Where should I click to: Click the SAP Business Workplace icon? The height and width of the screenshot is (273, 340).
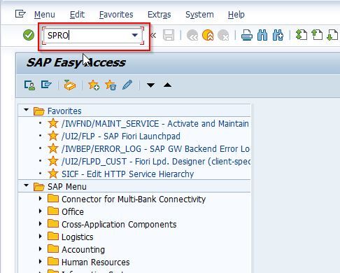click(x=70, y=85)
